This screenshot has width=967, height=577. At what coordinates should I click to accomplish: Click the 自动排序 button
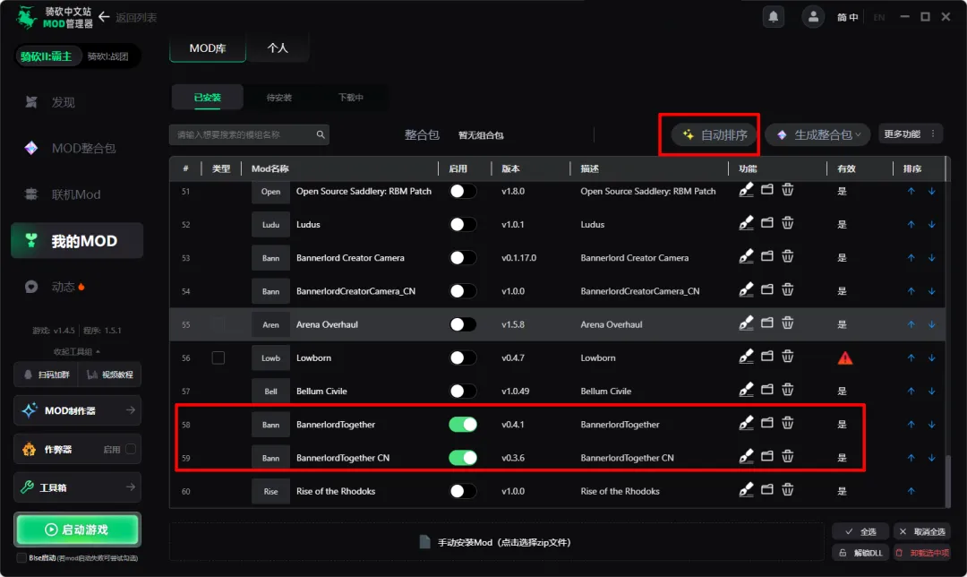point(715,134)
